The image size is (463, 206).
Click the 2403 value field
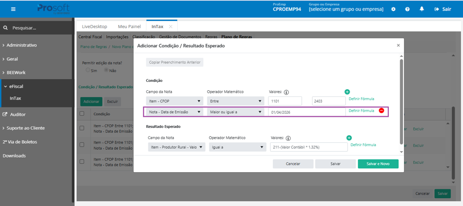[x=329, y=101]
